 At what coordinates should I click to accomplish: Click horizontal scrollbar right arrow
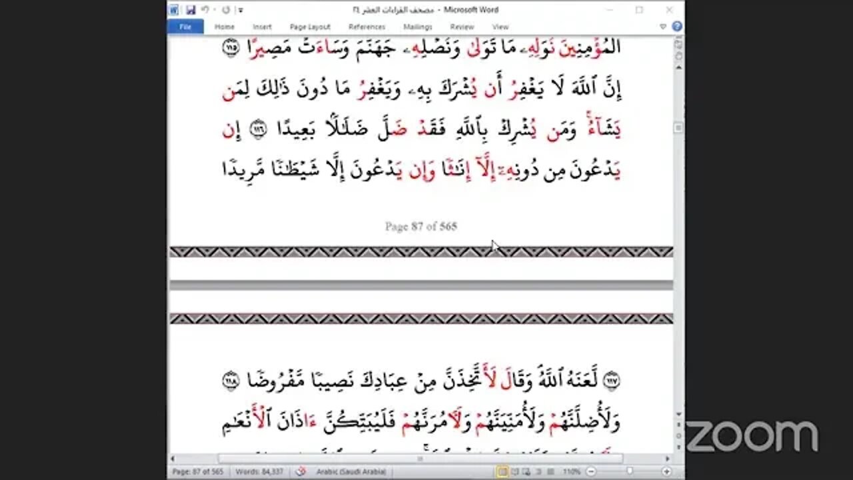click(x=668, y=459)
